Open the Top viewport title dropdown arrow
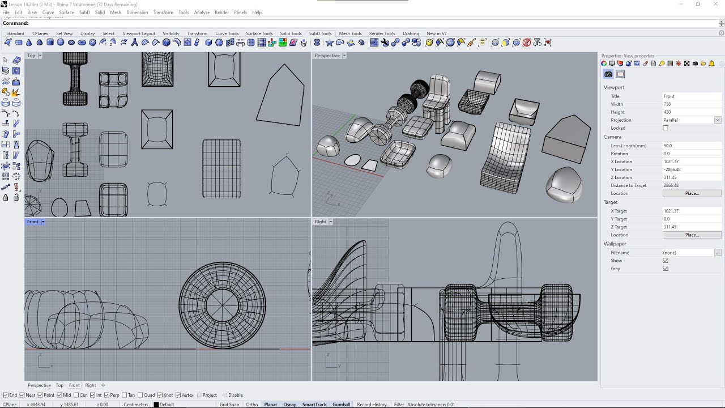725x408 pixels. pyautogui.click(x=39, y=56)
